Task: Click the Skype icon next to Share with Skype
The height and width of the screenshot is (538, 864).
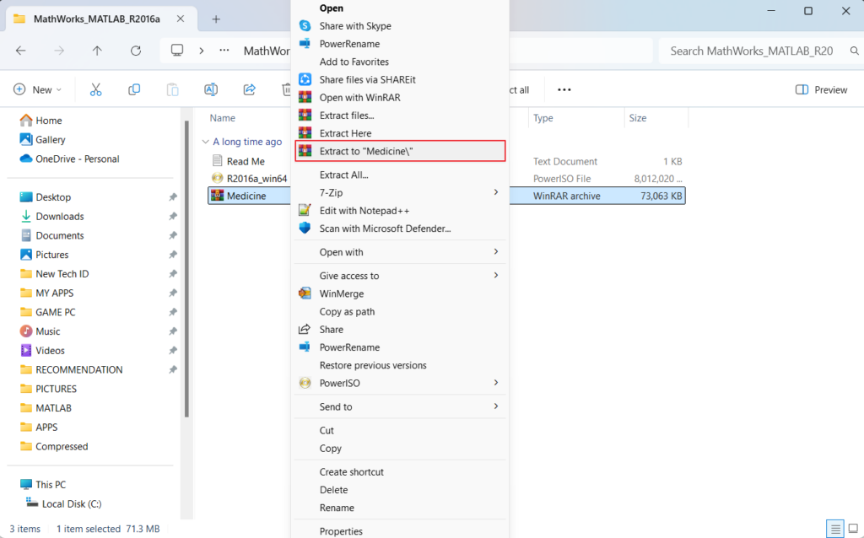Action: (x=304, y=26)
